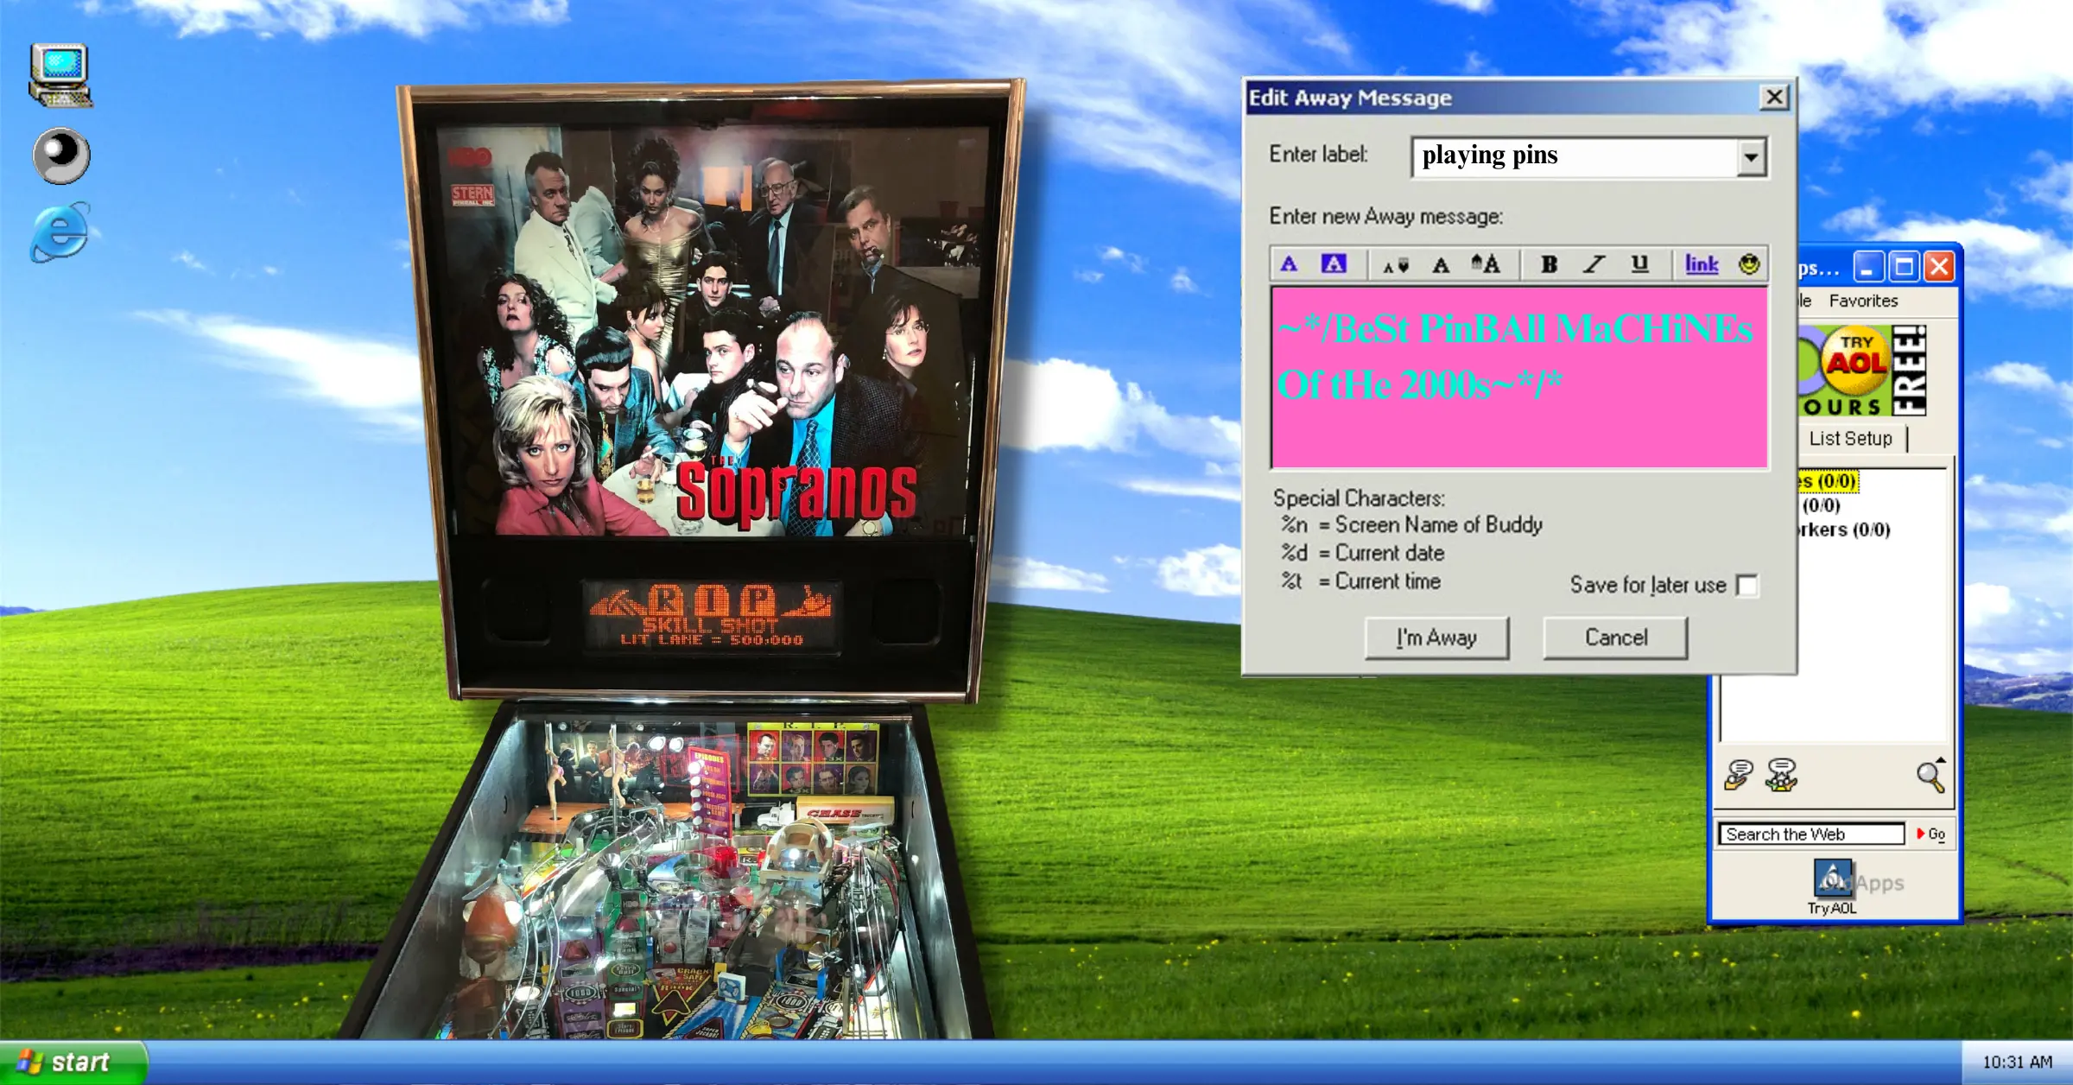Enable the Save for later use checkbox
Viewport: 2073px width, 1085px height.
tap(1747, 586)
